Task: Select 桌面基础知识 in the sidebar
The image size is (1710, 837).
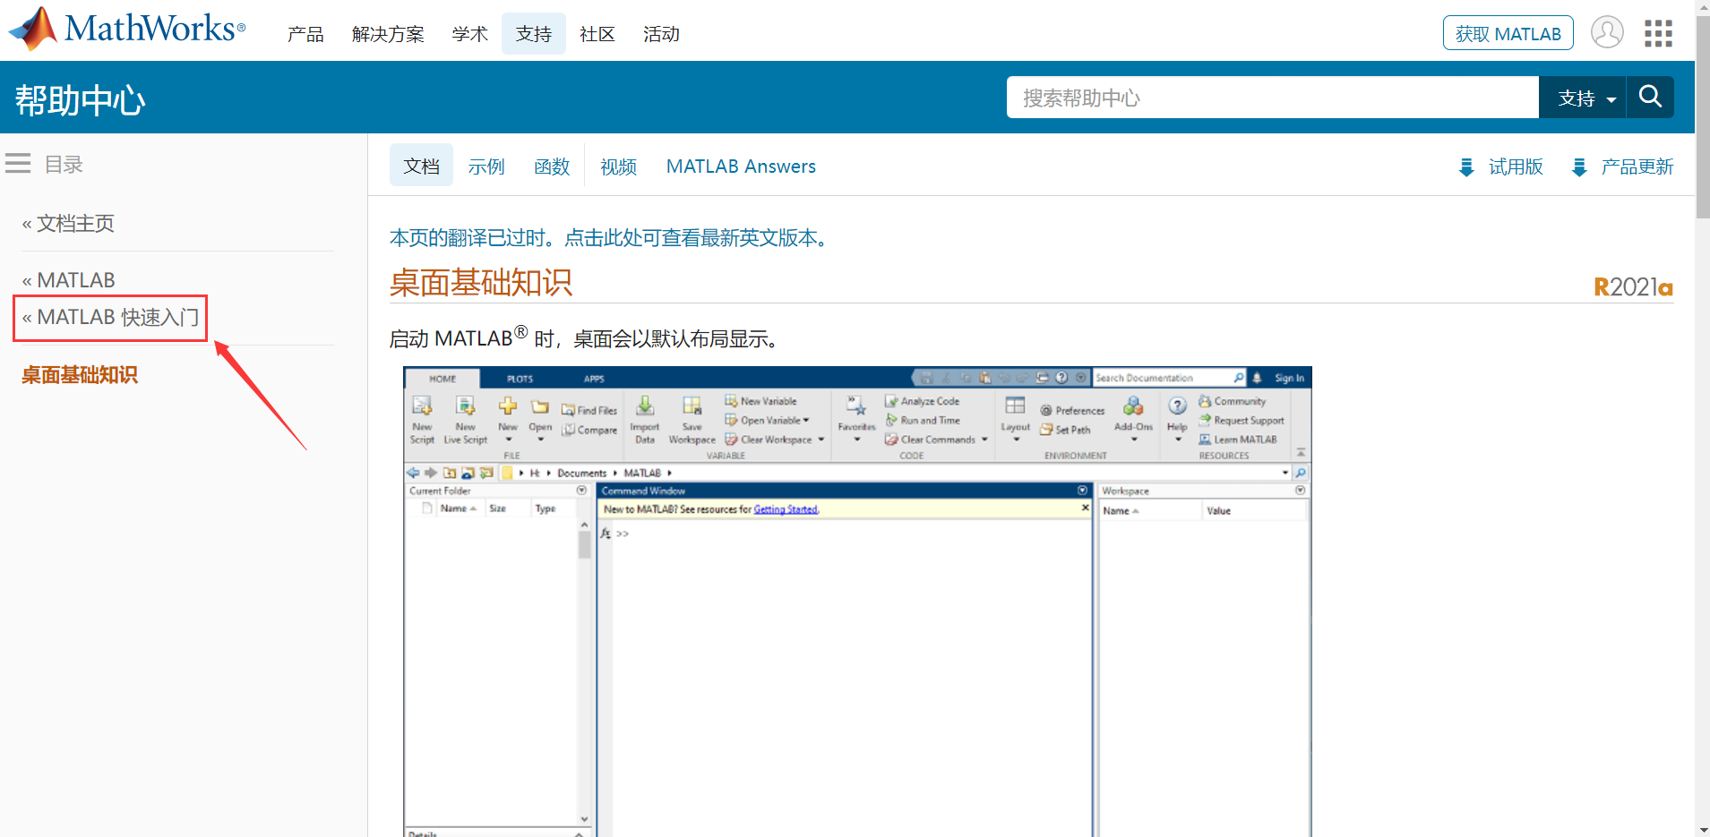Action: click(80, 375)
